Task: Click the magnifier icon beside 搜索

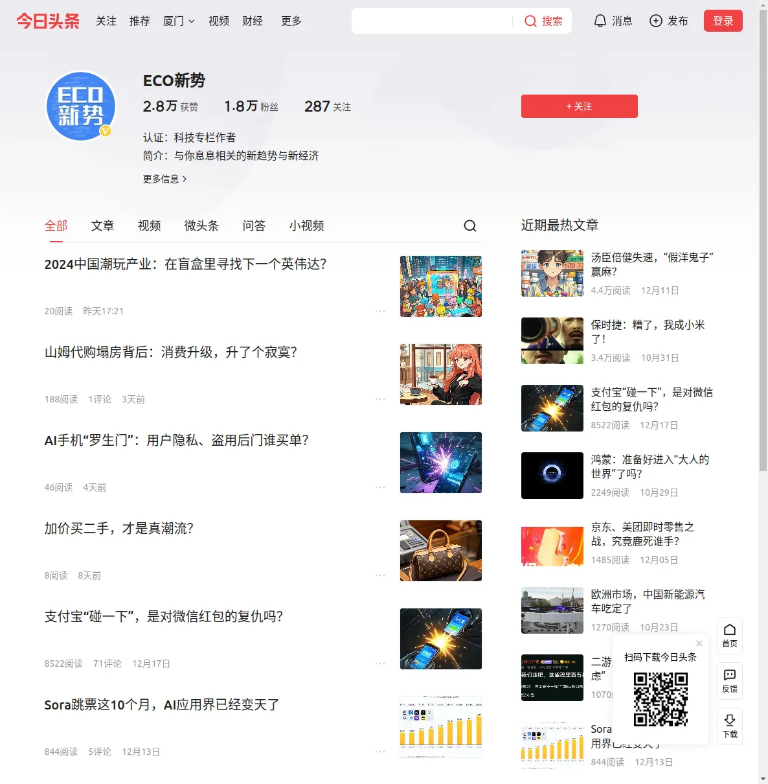Action: pos(530,21)
